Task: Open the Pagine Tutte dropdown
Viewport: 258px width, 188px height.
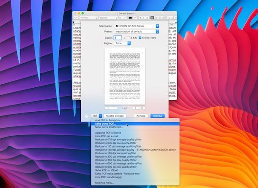Action: tap(122, 43)
